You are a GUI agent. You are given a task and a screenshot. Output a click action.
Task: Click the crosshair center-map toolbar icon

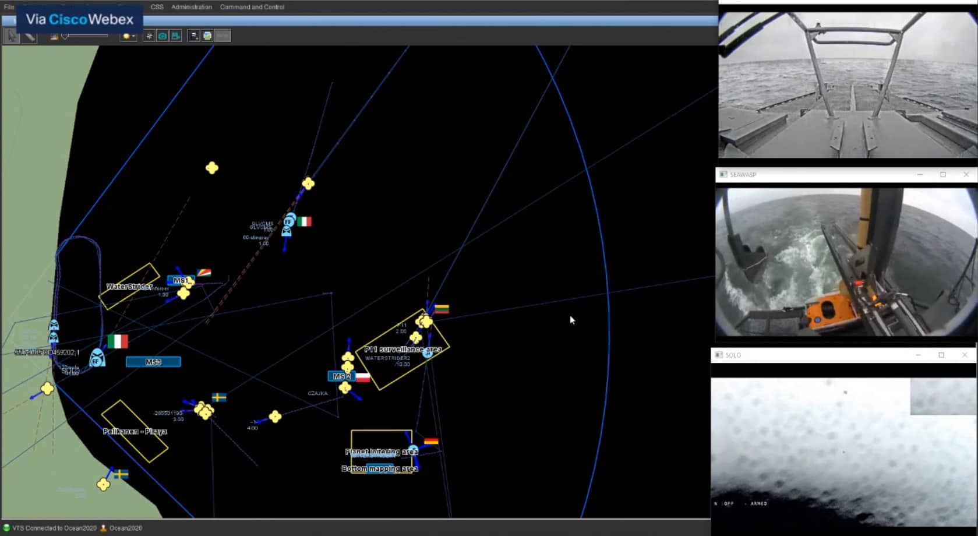149,36
